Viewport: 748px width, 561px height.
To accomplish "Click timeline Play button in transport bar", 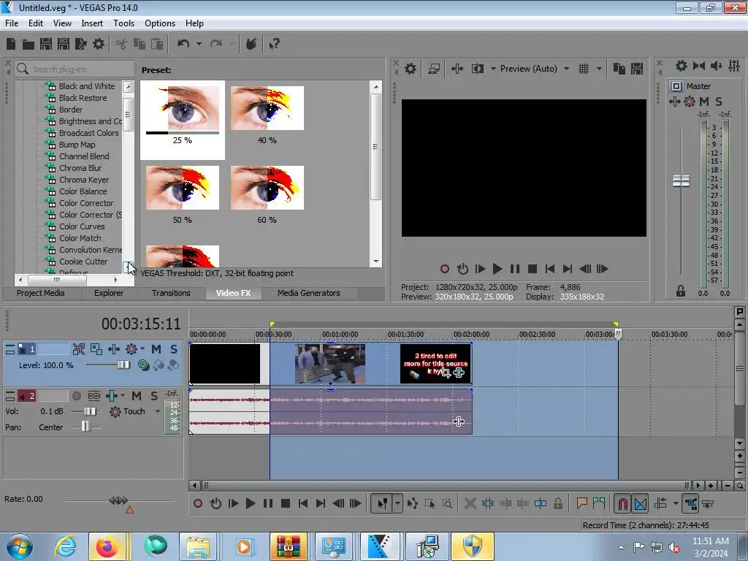I will (x=251, y=503).
